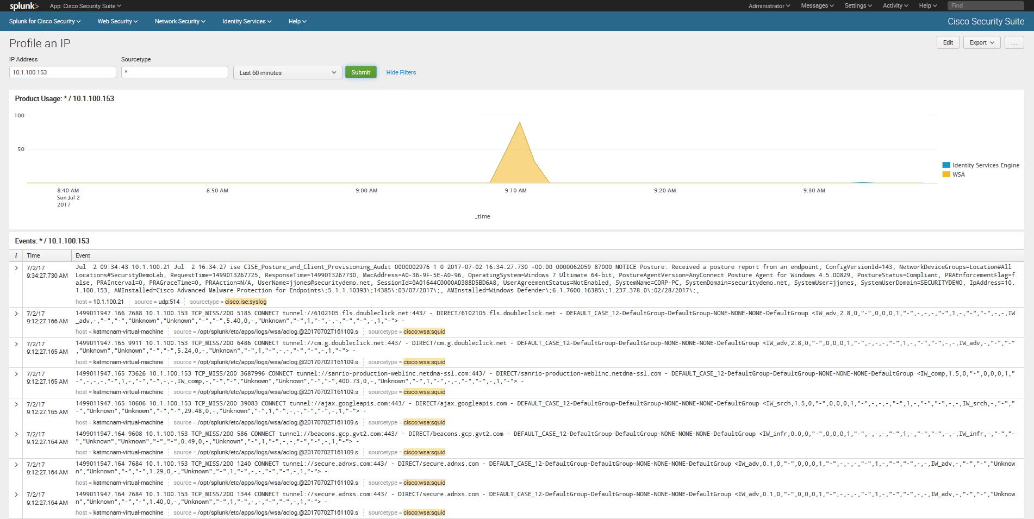Click the 7/2/17 9:34:27.730 AM timestamp

tap(47, 272)
